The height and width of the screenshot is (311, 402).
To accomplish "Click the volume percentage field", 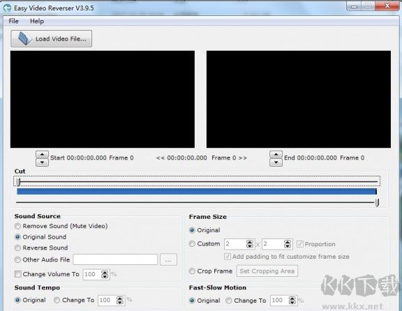I will pyautogui.click(x=93, y=274).
